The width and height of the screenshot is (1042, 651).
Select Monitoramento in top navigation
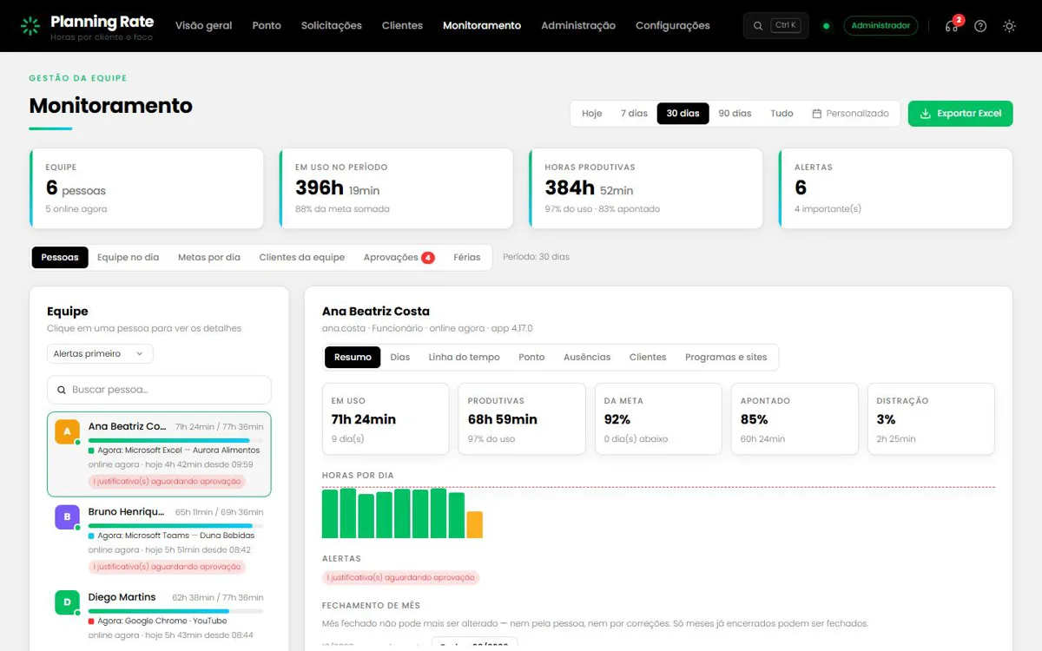tap(482, 26)
